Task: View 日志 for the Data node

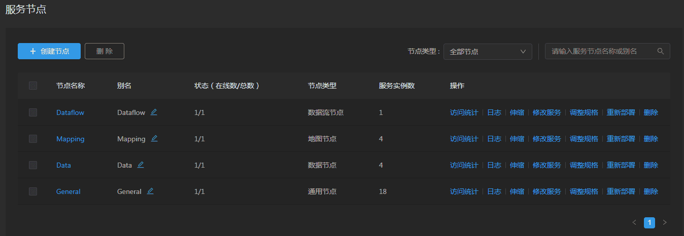Action: pos(494,165)
